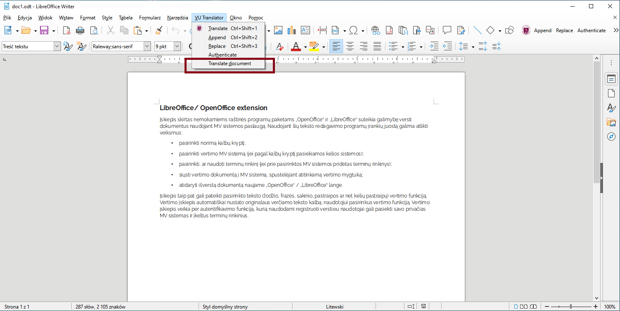Insert a comment
The image size is (620, 311).
(x=447, y=30)
